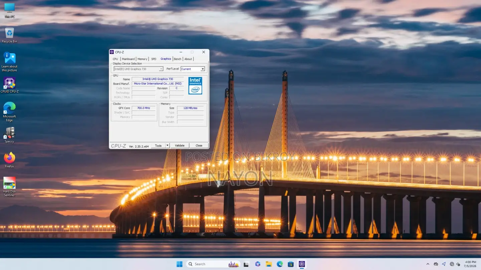Open the clock and date flyout
The width and height of the screenshot is (481, 270).
tap(471, 264)
